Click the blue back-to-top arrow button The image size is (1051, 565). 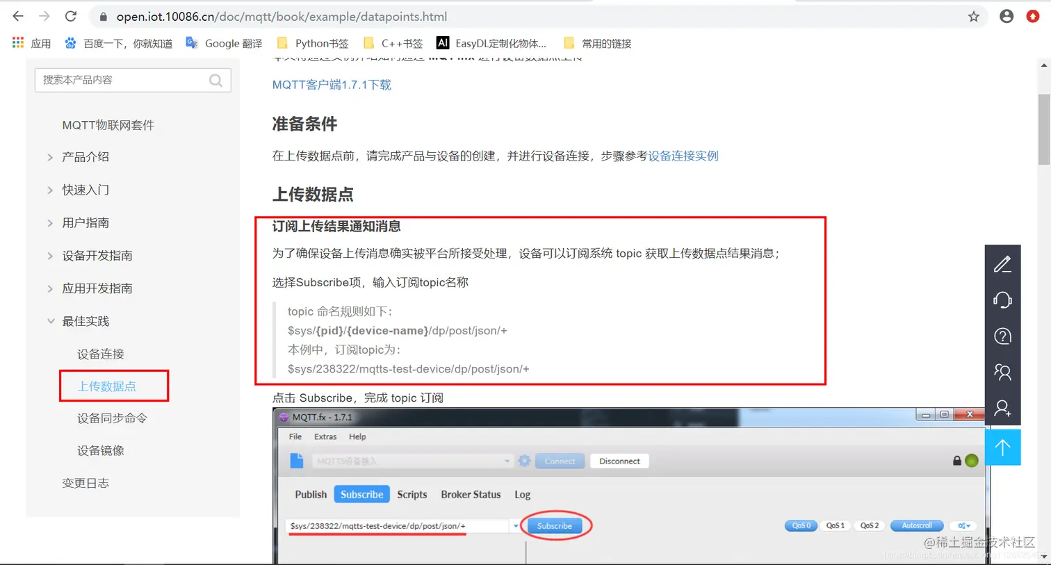(x=1002, y=447)
